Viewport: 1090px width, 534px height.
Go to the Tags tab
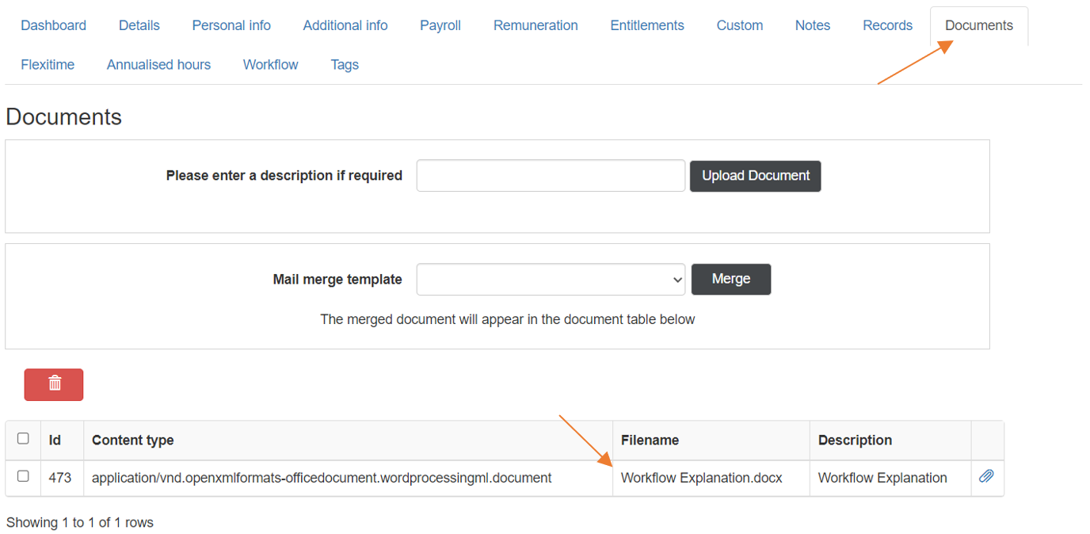point(345,65)
